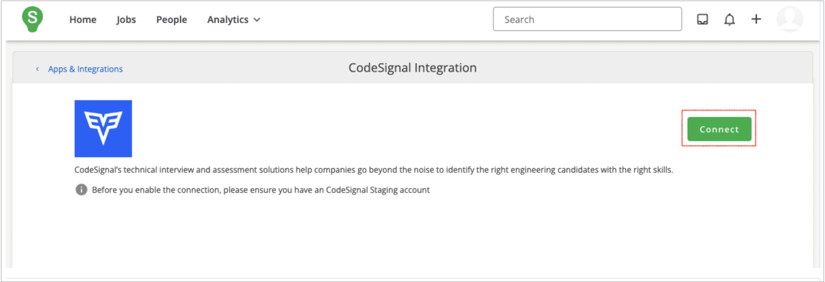Click the CodeSignal logo image

(x=103, y=128)
